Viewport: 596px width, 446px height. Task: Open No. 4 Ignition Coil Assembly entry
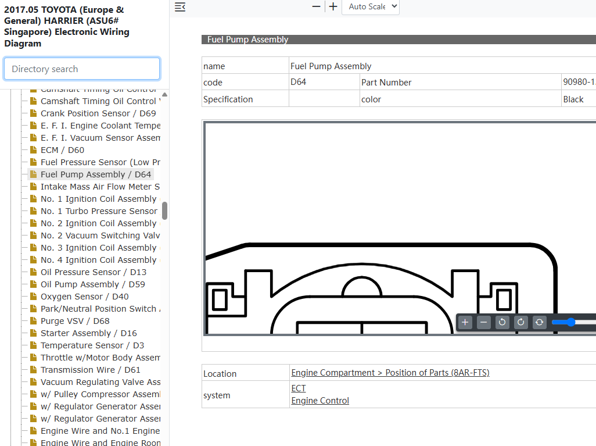100,260
